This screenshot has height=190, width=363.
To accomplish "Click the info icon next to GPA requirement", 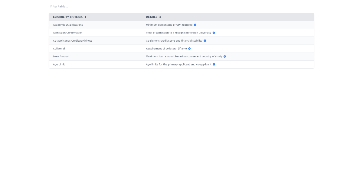I will point(195,25).
